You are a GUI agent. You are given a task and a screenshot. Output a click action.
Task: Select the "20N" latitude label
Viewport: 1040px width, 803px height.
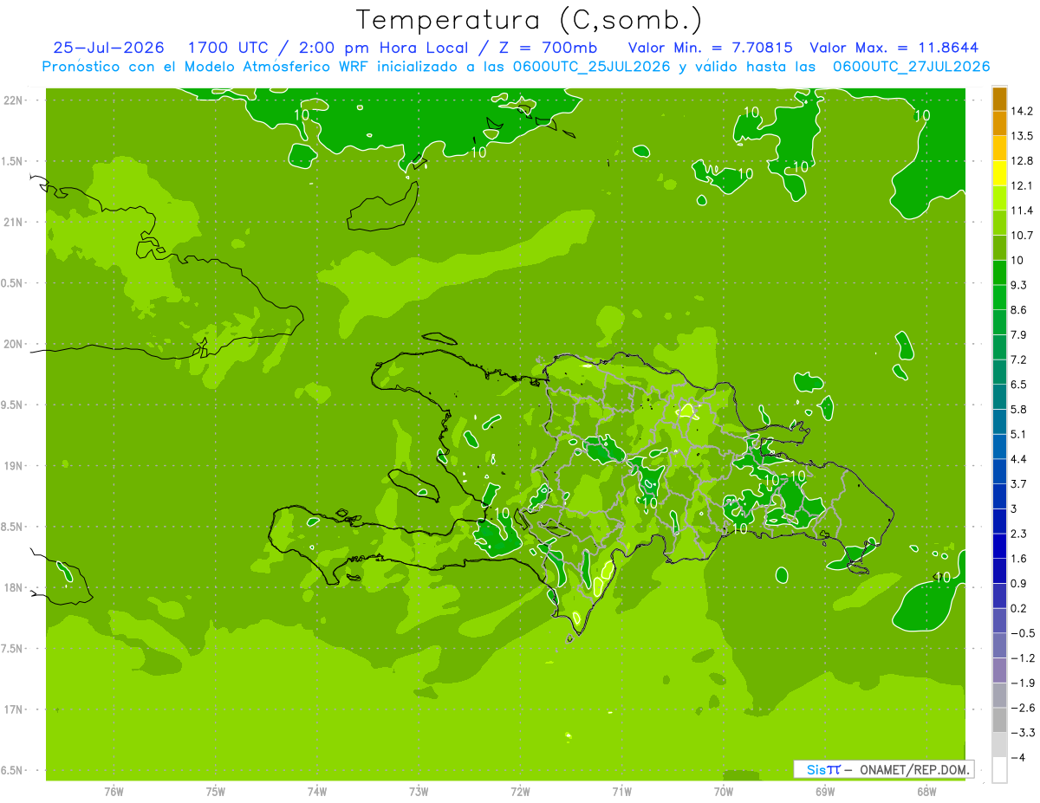pos(13,344)
